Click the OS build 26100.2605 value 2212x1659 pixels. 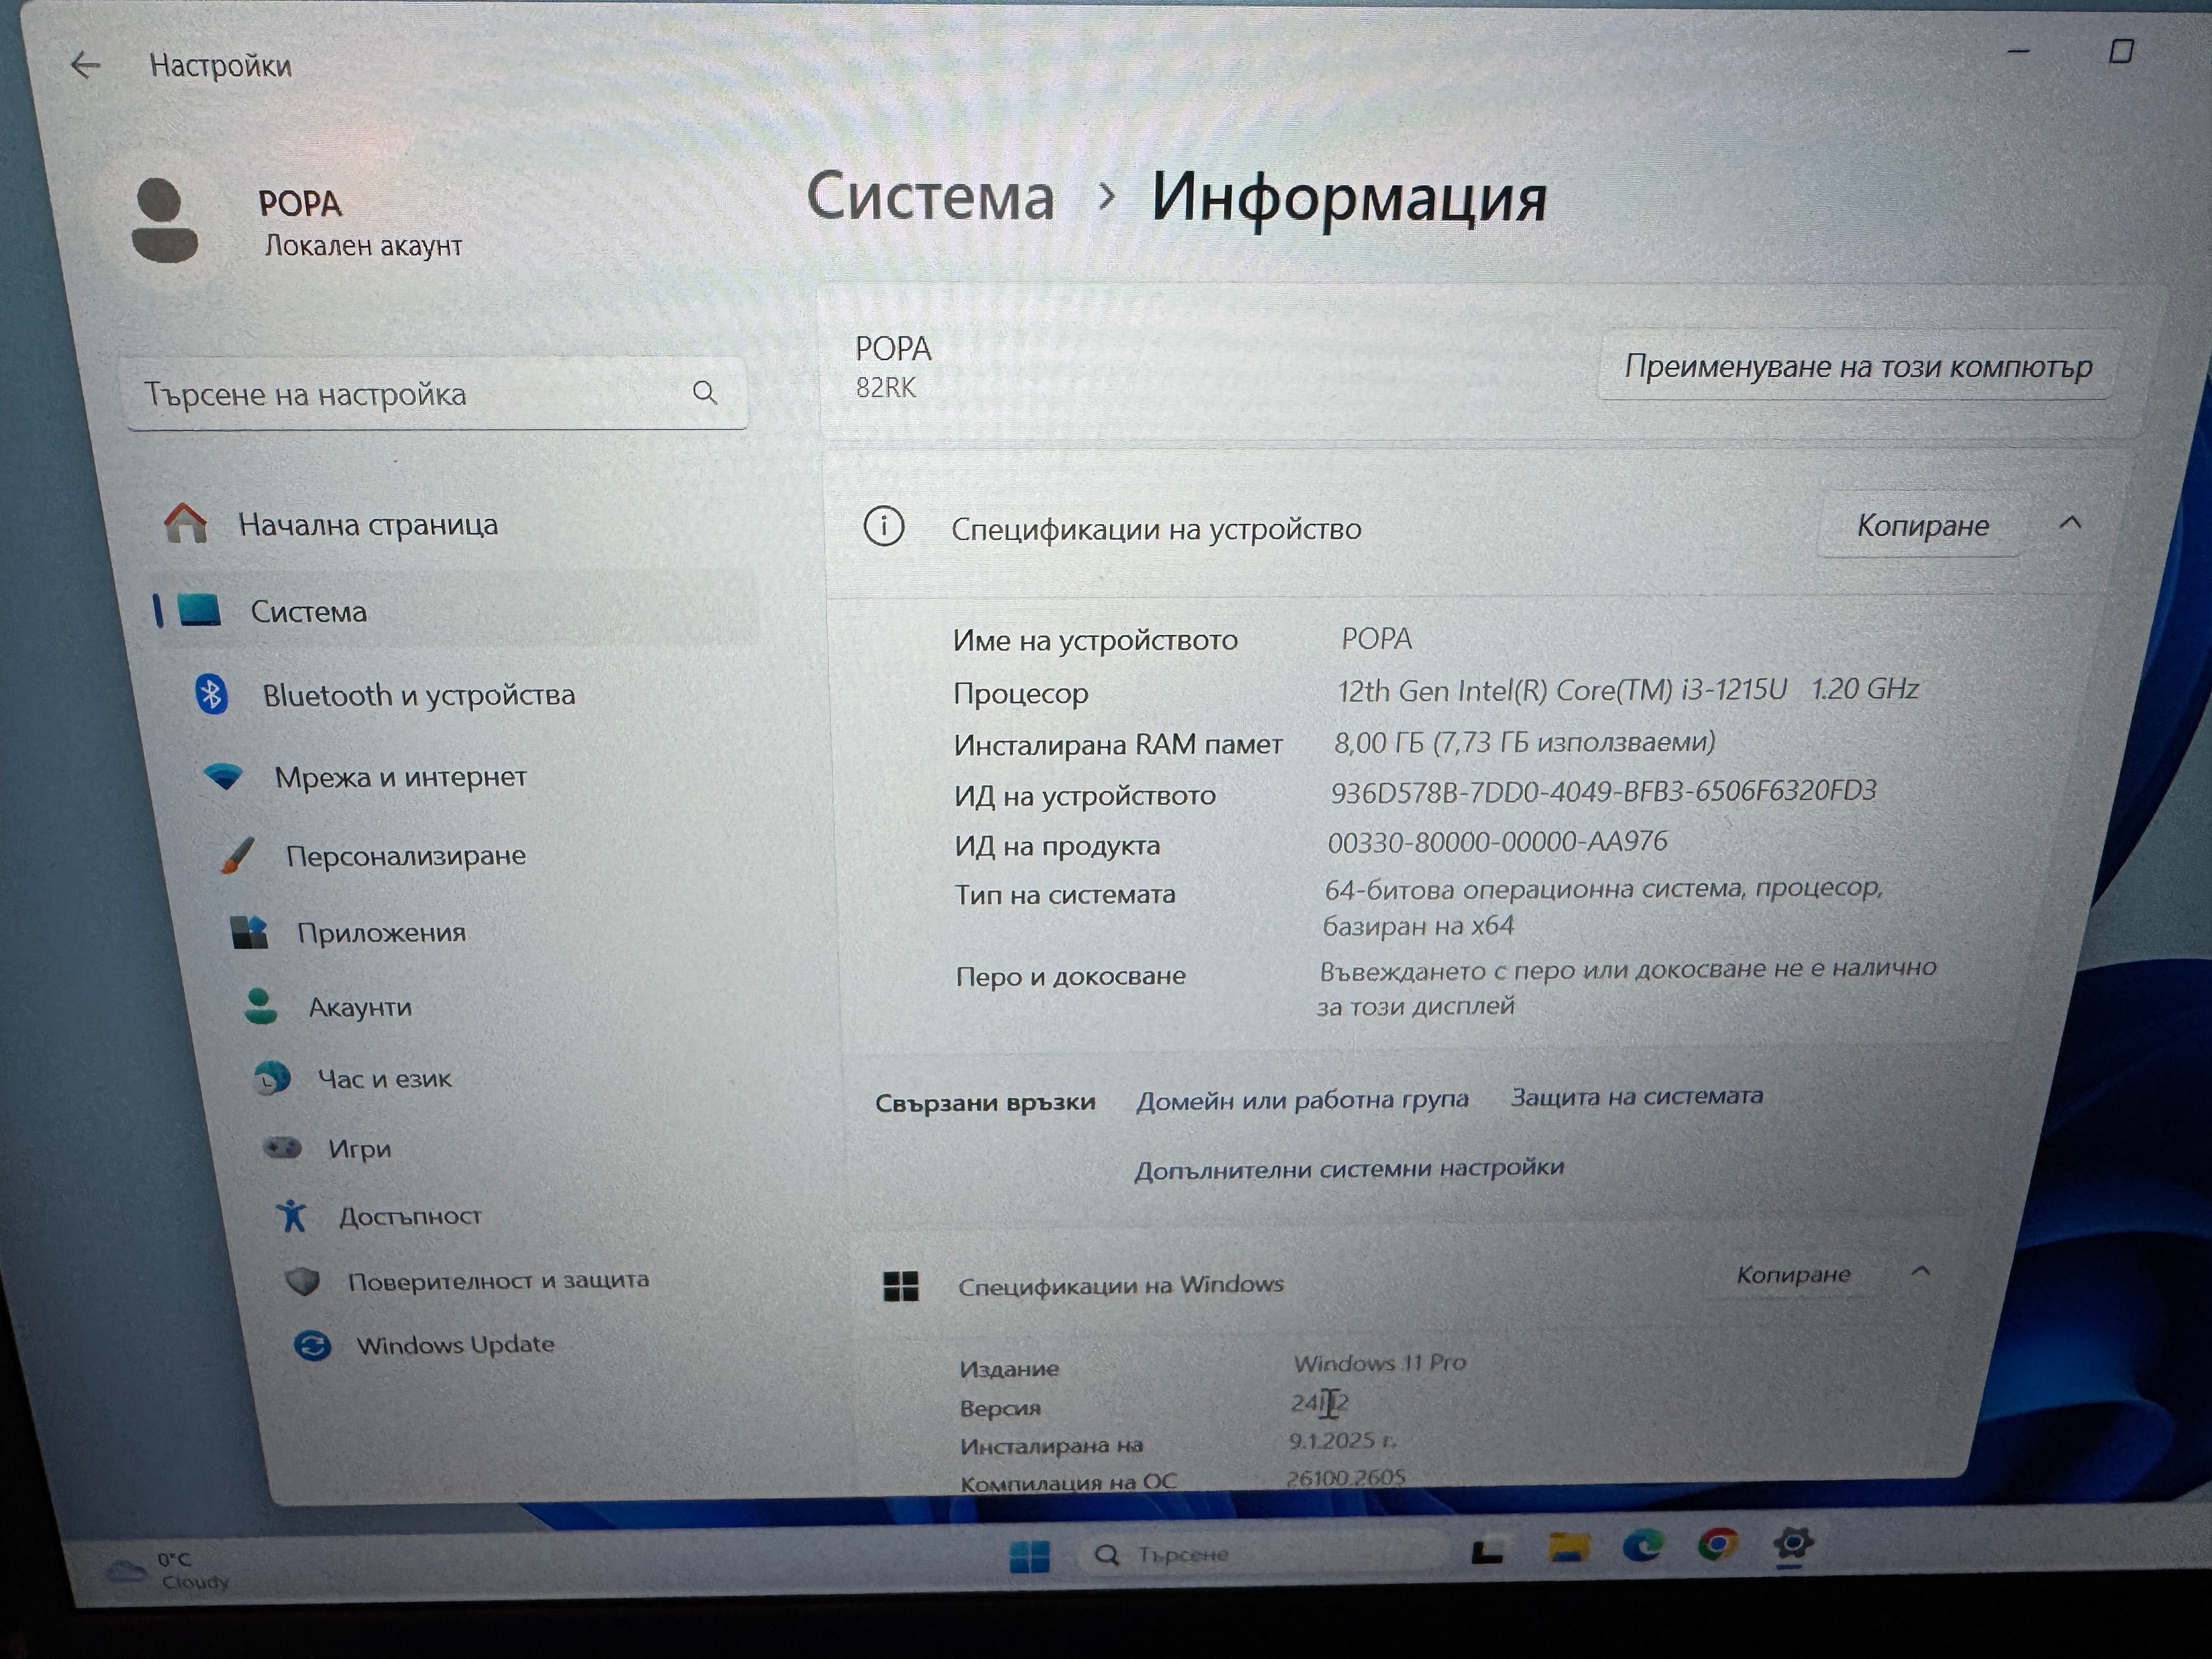[1346, 1477]
